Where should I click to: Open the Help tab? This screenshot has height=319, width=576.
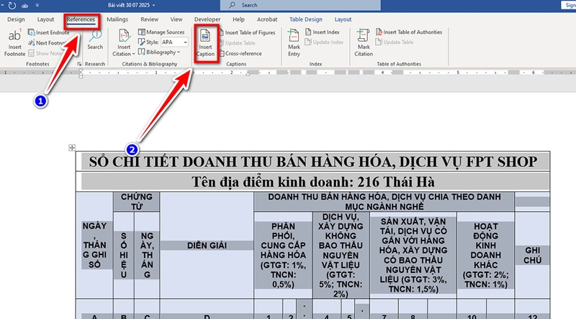point(238,19)
